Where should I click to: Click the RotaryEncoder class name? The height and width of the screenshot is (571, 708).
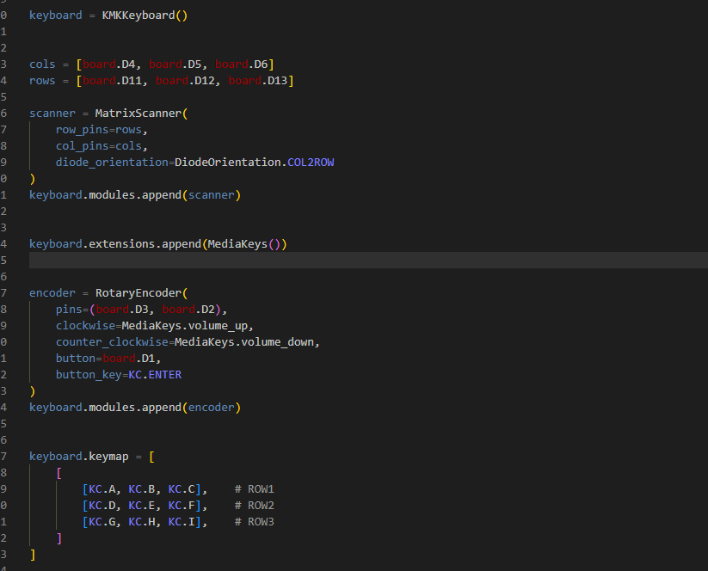coord(138,293)
